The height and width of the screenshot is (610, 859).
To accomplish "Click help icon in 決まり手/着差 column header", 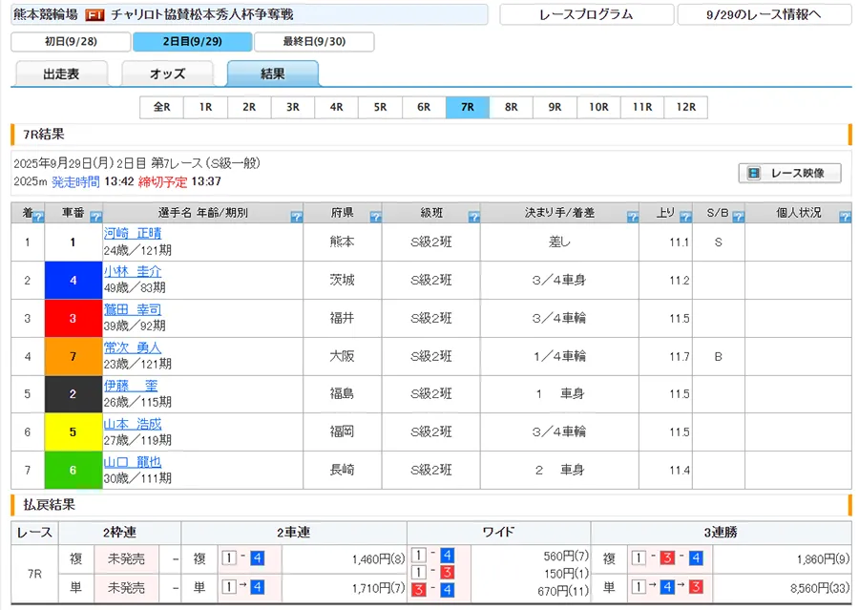I will [x=632, y=218].
